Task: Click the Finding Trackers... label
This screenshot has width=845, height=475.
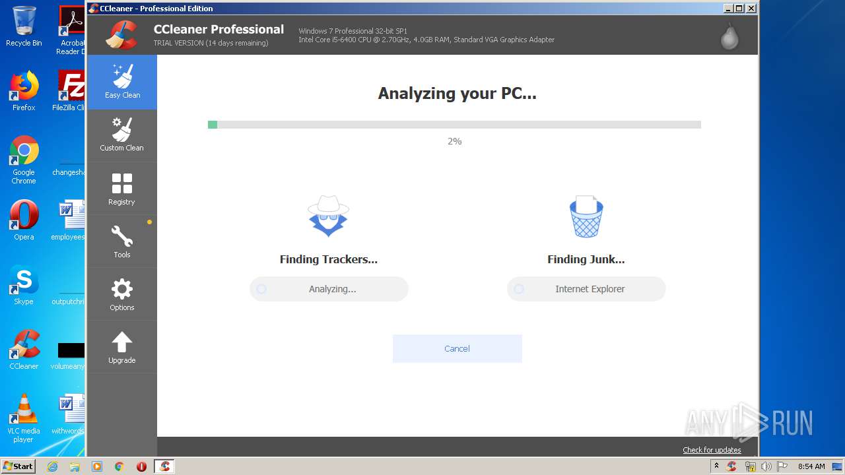Action: (x=329, y=259)
